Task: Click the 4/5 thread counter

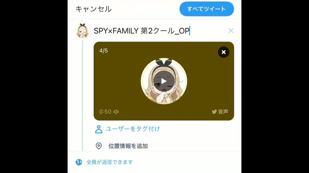Action: 103,51
